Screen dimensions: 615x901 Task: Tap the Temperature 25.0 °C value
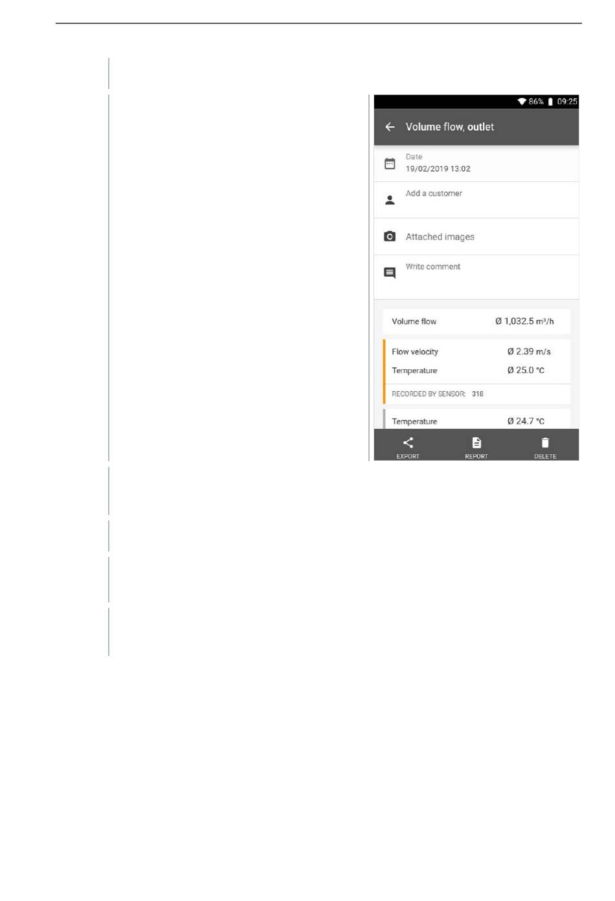point(526,371)
